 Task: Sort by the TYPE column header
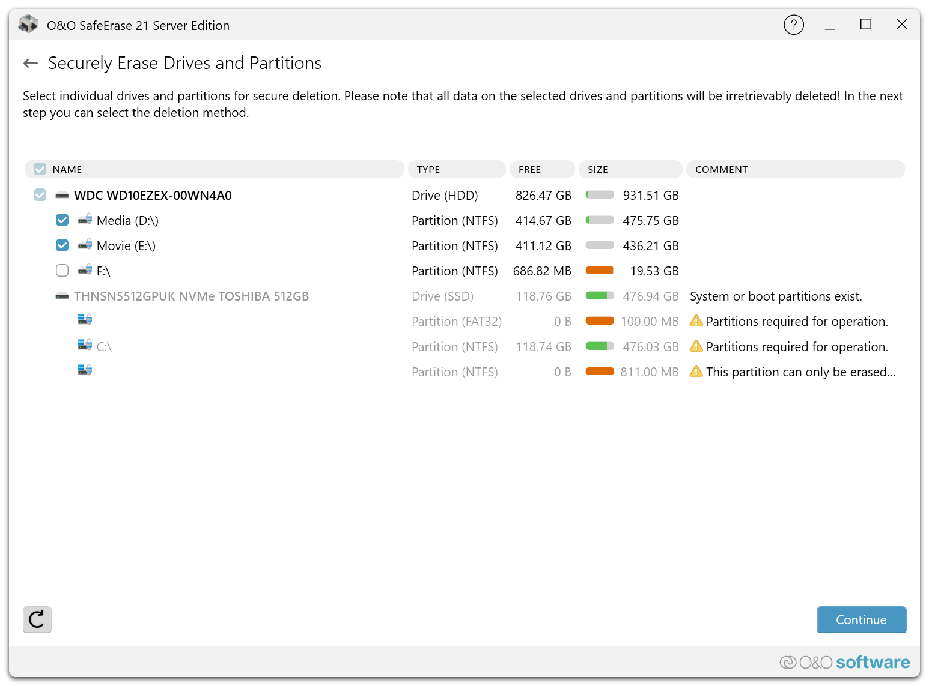pyautogui.click(x=457, y=169)
